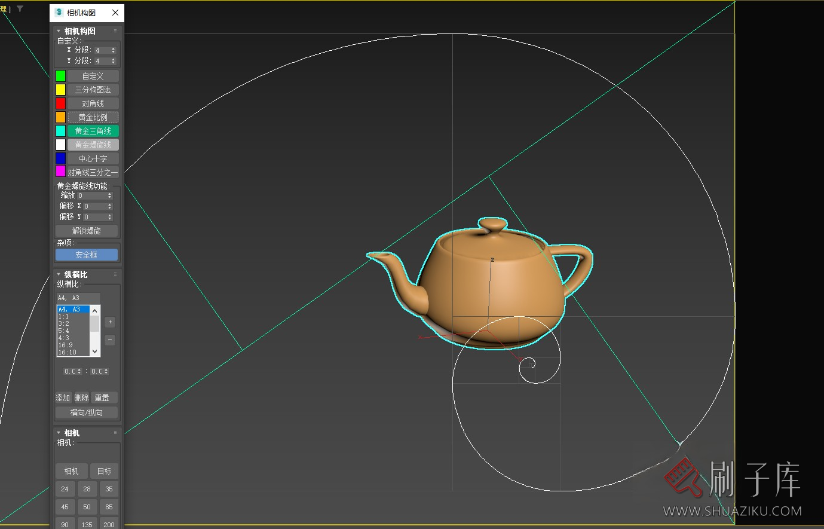Collapse the 相机构图 rollout

pyautogui.click(x=59, y=31)
